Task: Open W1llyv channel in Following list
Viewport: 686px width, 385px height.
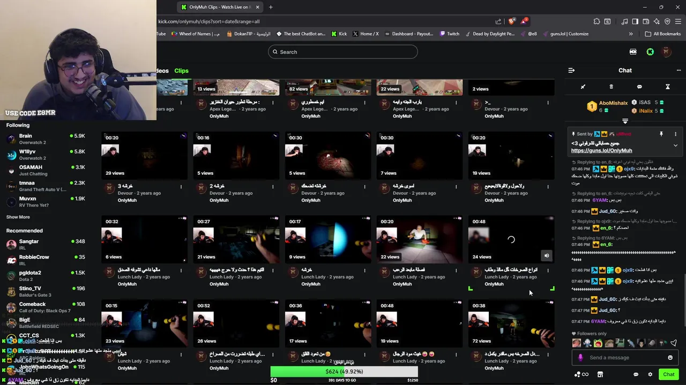Action: coord(46,155)
